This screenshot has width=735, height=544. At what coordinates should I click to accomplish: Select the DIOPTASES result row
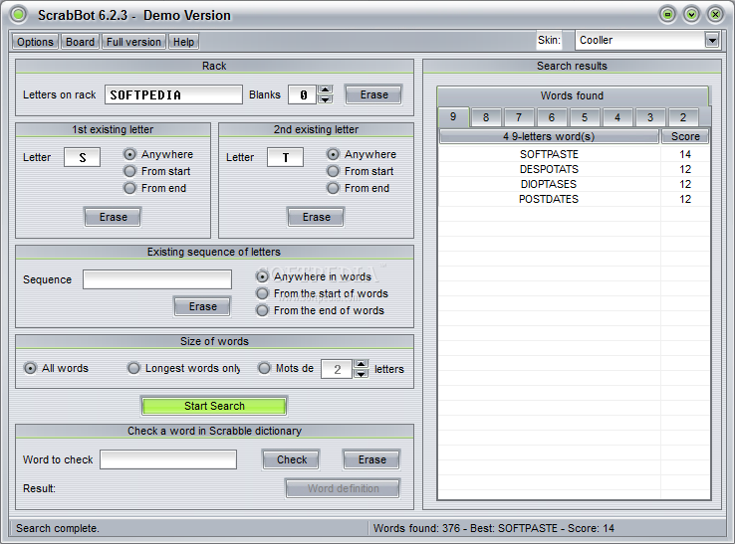click(x=575, y=184)
